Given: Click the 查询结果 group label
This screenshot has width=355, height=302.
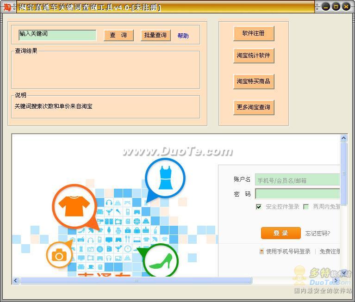Looking at the screenshot, I should pos(26,51).
